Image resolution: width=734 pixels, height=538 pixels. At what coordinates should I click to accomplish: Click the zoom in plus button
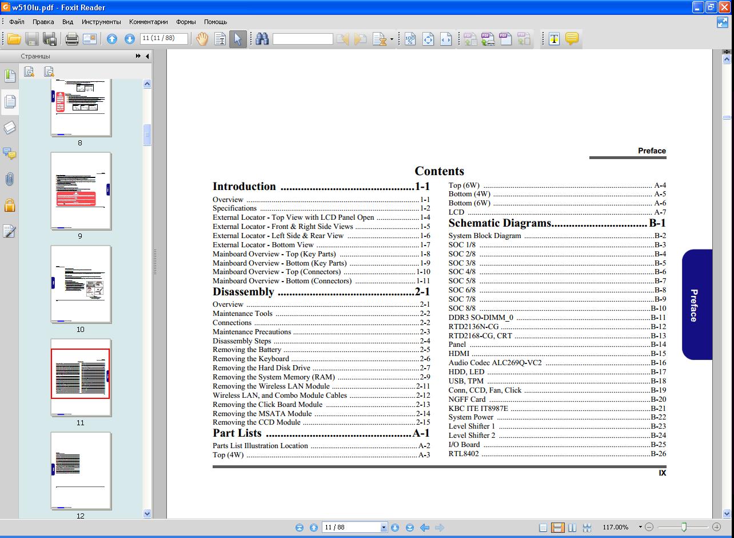(716, 527)
